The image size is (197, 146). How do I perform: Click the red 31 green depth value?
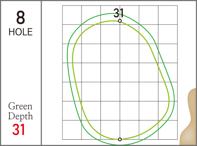point(19,130)
